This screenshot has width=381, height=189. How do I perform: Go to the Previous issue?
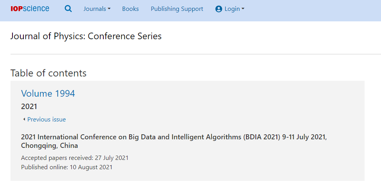(x=46, y=120)
